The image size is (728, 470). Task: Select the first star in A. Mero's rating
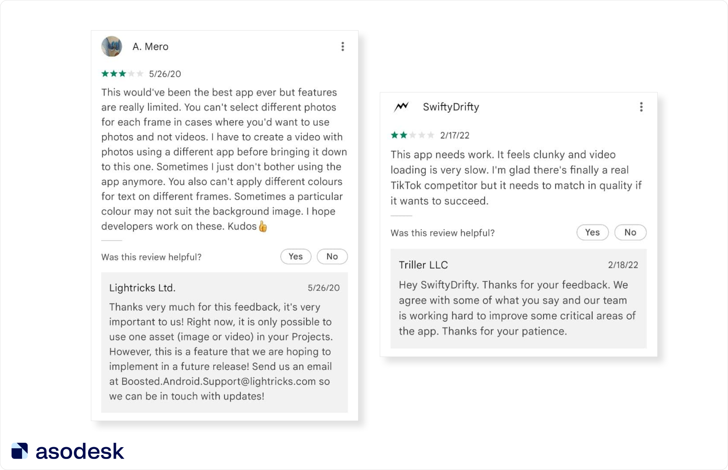[x=104, y=73]
